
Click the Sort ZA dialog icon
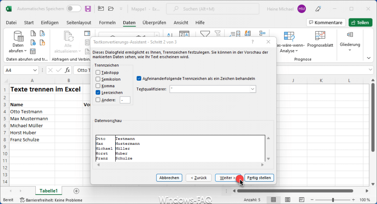tap(184, 34)
